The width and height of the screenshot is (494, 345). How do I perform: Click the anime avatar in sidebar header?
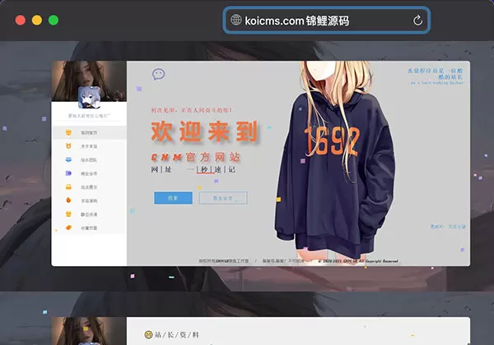89,99
